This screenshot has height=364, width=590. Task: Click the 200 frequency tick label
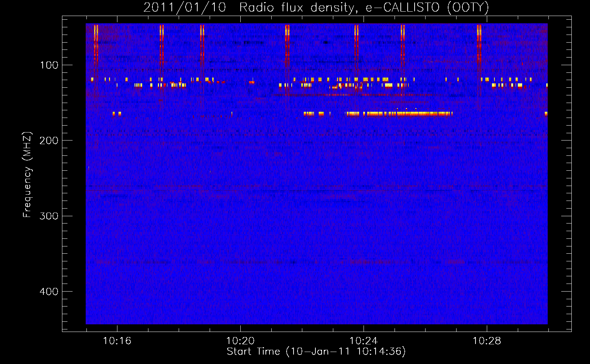click(49, 141)
